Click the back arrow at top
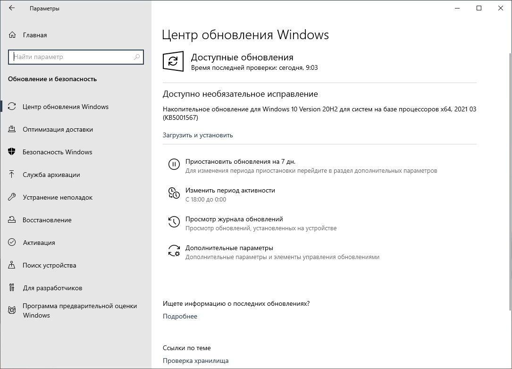Screen dimensions: 512x369 (11, 8)
